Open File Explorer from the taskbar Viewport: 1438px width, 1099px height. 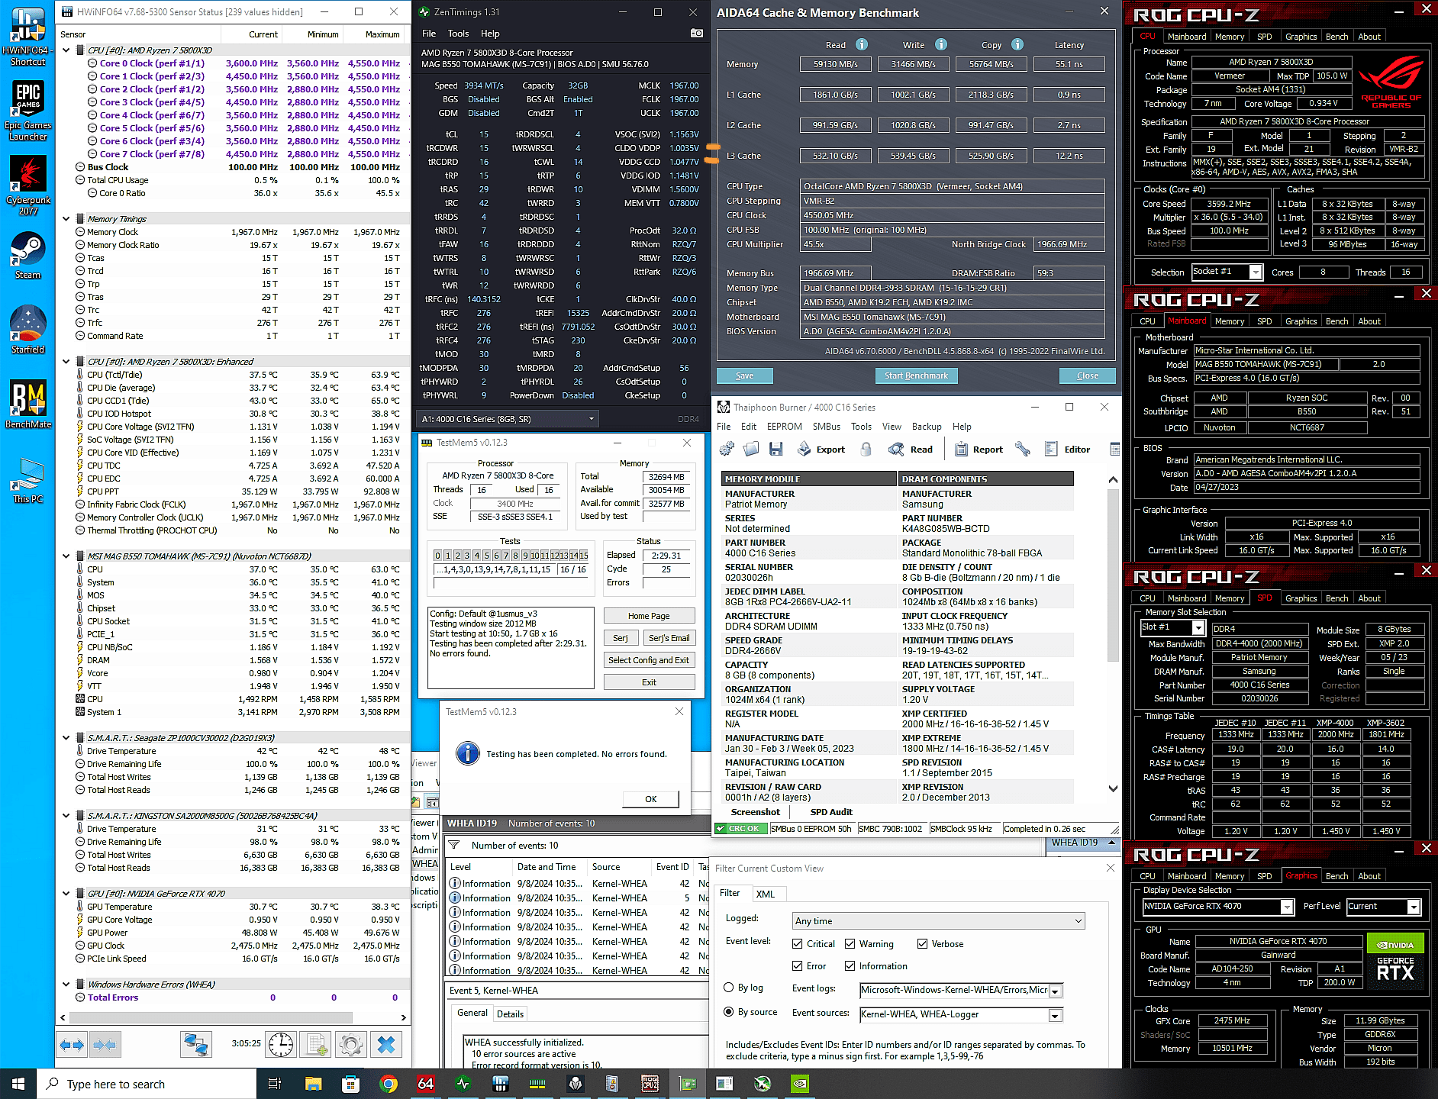(x=313, y=1084)
